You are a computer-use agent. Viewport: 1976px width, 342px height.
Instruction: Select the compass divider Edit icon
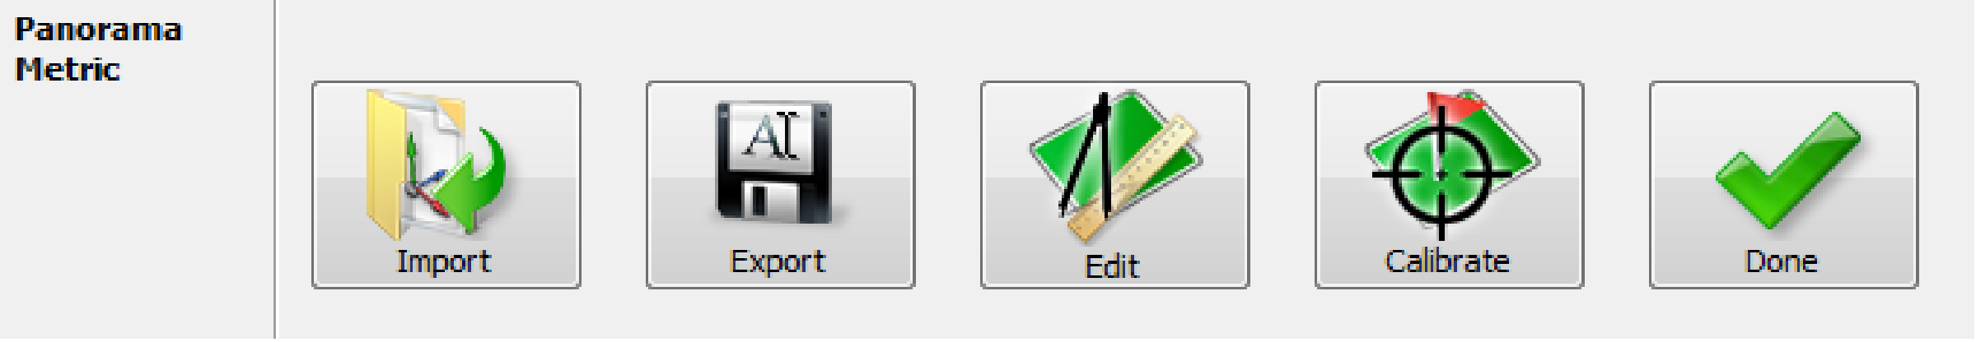click(x=1114, y=165)
